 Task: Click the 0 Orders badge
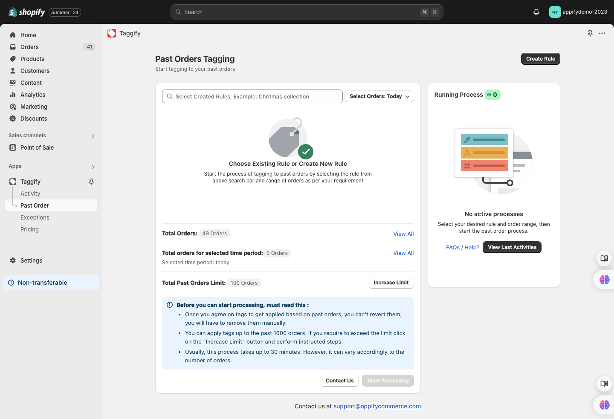click(277, 253)
